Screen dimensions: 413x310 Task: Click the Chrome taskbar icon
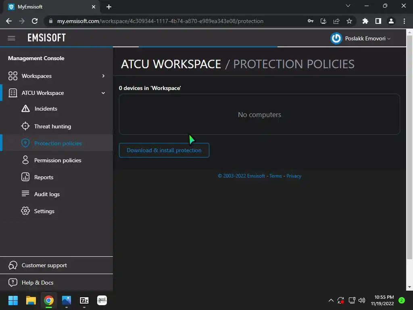point(49,300)
